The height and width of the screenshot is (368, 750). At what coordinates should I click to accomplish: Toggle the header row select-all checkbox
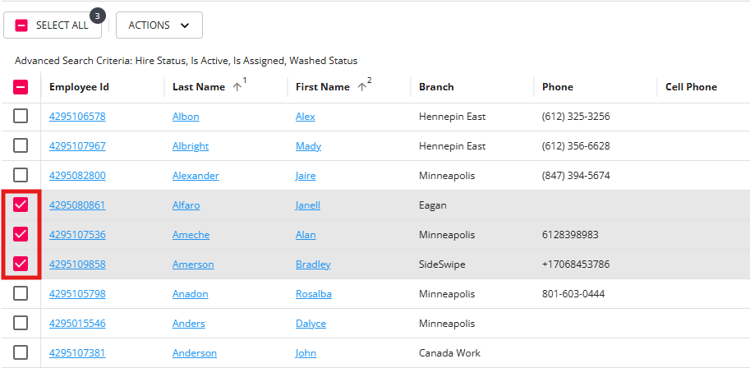point(21,87)
